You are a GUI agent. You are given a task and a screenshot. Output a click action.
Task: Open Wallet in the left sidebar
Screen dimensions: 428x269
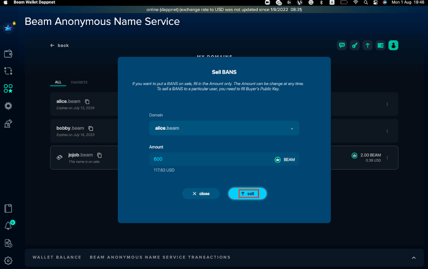[x=8, y=54]
